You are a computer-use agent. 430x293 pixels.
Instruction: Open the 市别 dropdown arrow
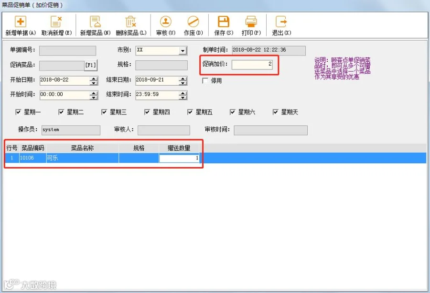click(x=183, y=51)
